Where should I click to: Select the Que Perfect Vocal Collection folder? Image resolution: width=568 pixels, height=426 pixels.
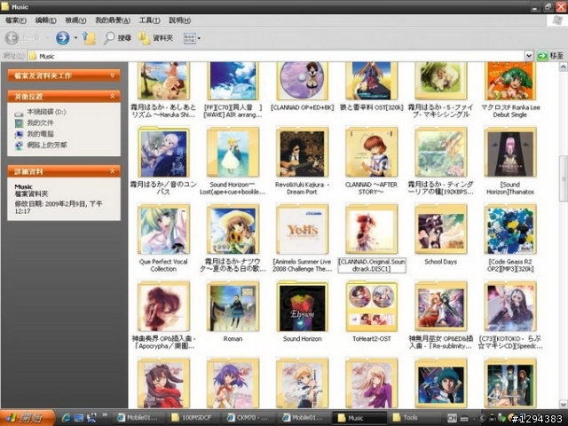[x=163, y=238]
